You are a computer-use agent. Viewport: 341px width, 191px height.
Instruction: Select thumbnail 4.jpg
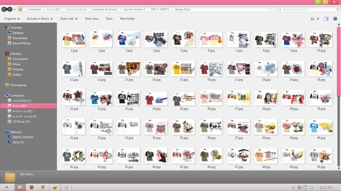click(x=156, y=40)
